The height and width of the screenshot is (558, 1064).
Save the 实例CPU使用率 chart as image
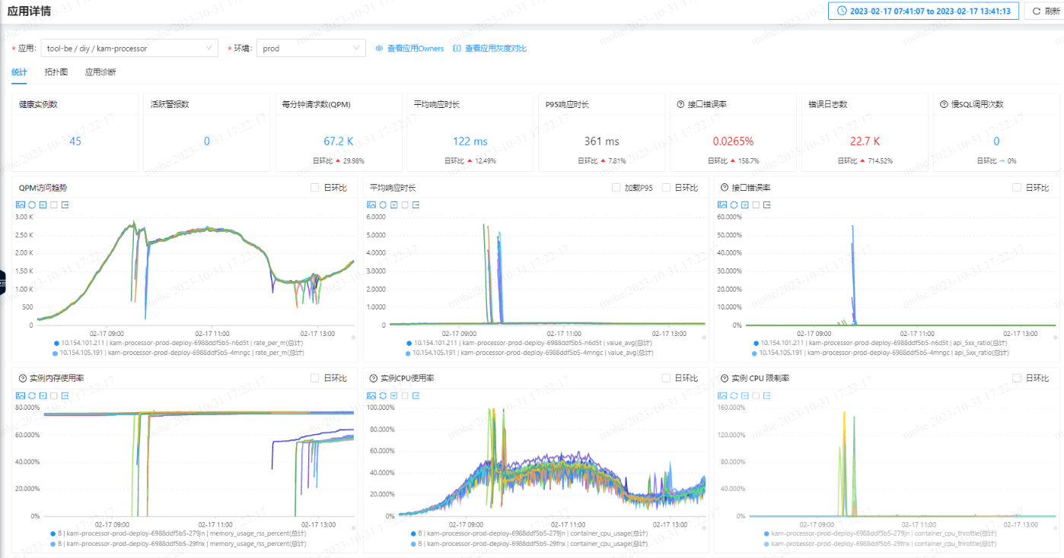click(371, 395)
